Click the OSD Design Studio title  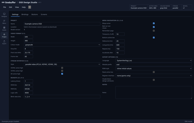(x=28, y=2)
